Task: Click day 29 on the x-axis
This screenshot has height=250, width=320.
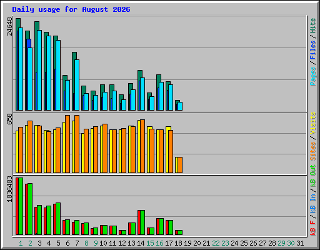Action: click(x=281, y=243)
